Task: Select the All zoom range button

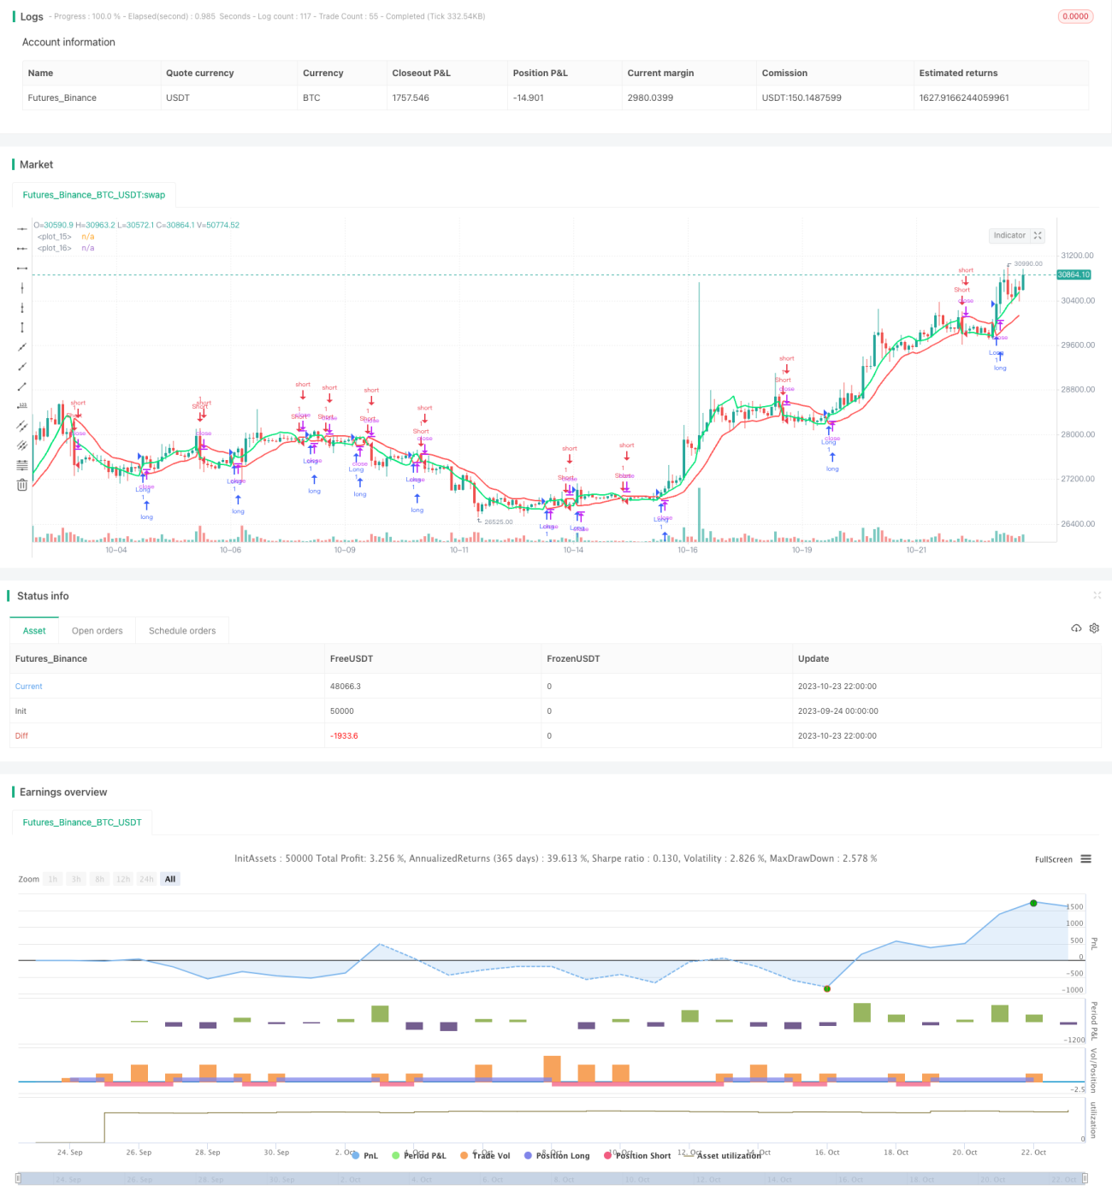Action: (x=170, y=879)
